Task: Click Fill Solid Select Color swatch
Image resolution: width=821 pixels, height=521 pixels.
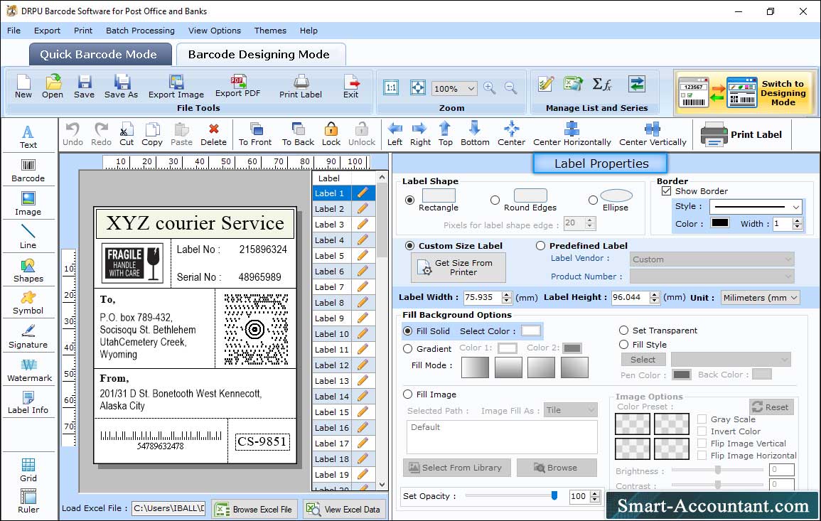Action: click(530, 331)
